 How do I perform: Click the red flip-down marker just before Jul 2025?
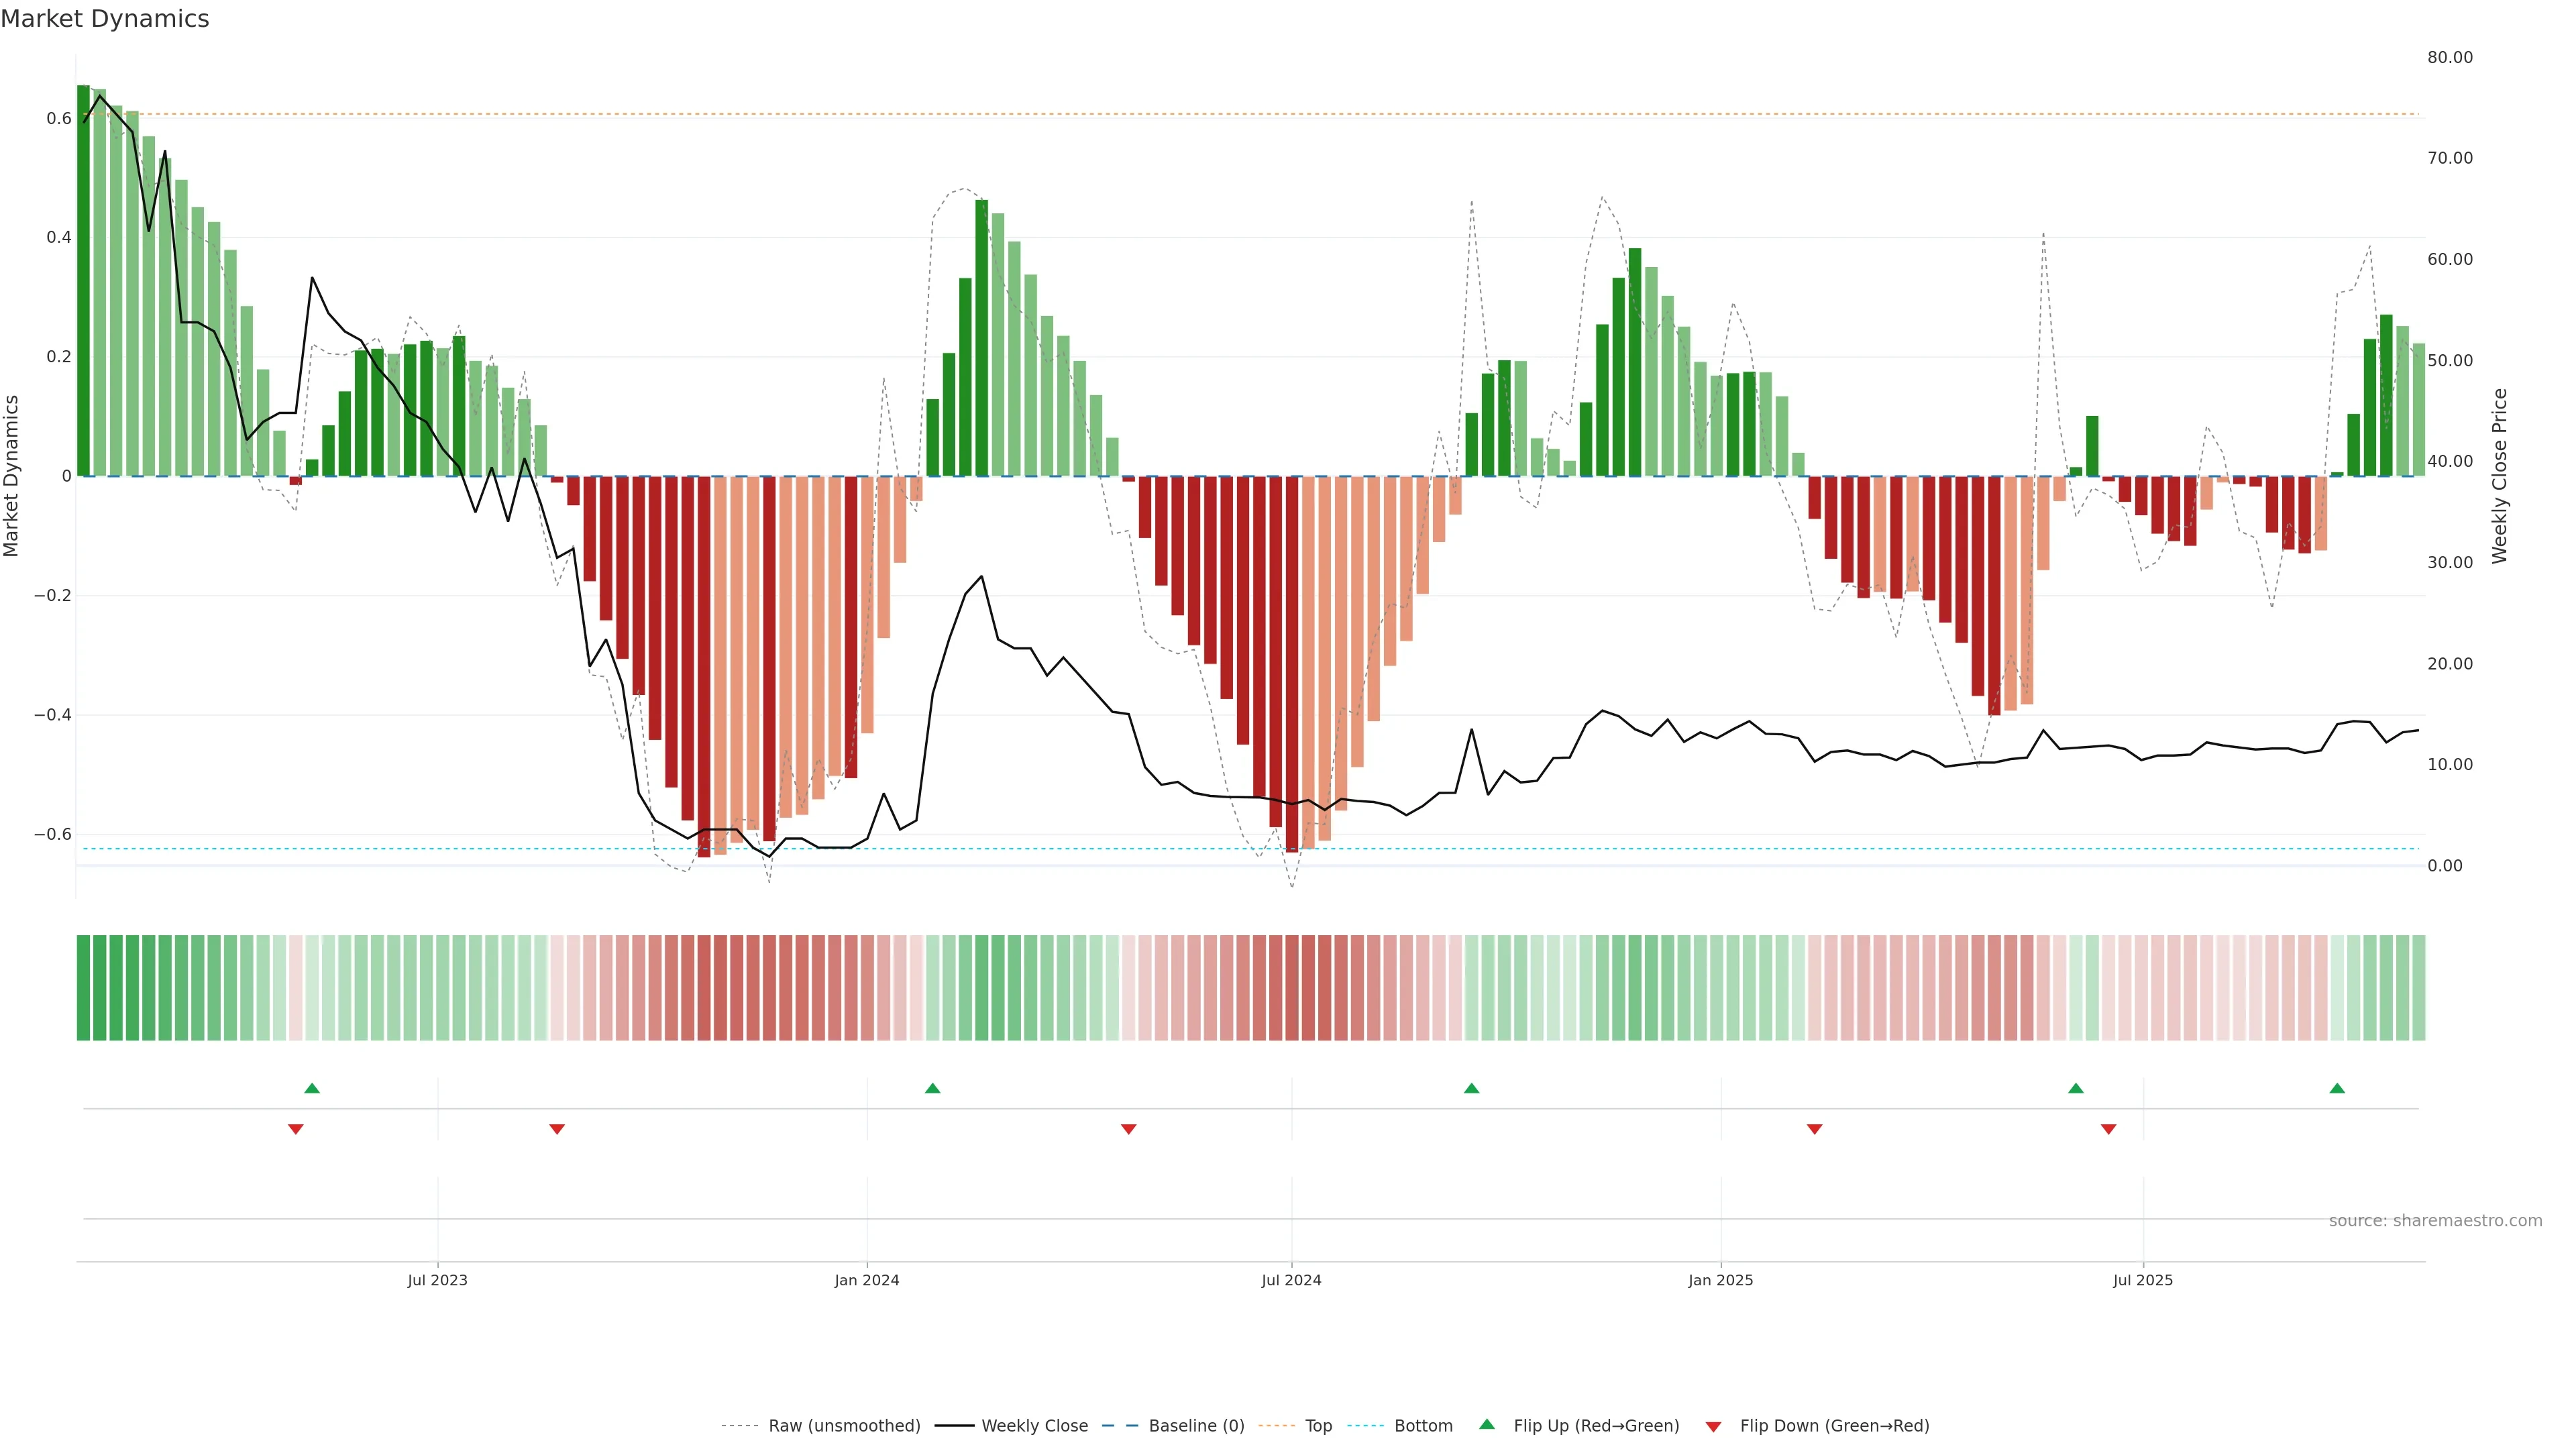(x=2108, y=1129)
